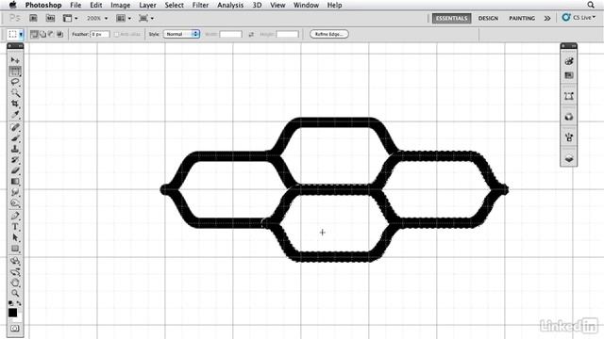The width and height of the screenshot is (604, 339).
Task: Select the Clone Stamp tool
Action: [x=15, y=149]
